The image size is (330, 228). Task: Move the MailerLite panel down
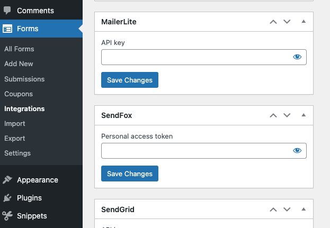(x=287, y=22)
